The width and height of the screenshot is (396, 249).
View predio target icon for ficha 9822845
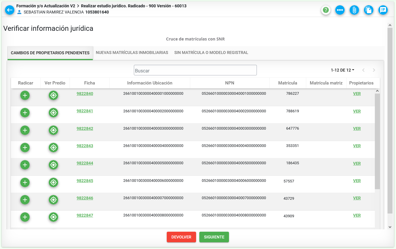coord(53,182)
